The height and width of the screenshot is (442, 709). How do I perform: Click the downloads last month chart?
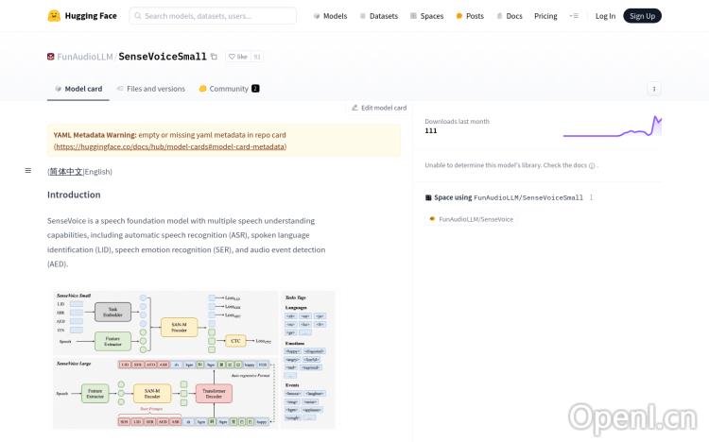coord(612,127)
